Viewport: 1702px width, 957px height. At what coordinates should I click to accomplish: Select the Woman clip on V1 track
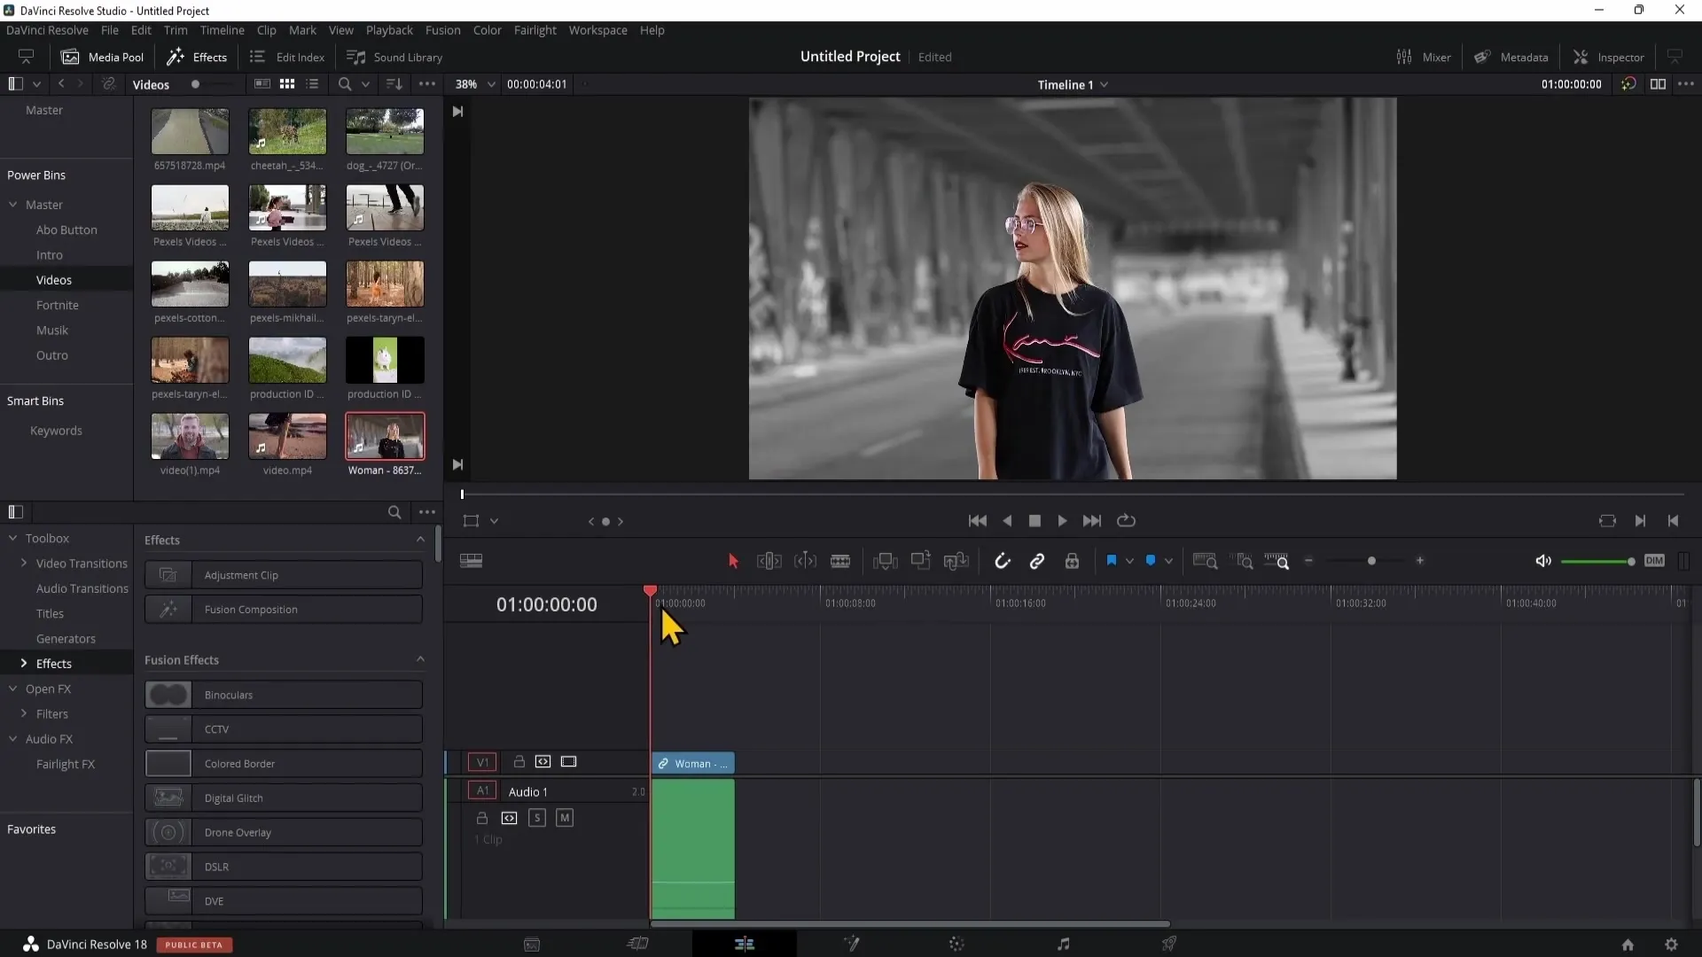click(693, 763)
